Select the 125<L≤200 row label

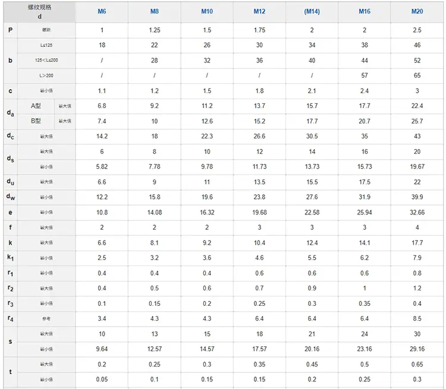(x=46, y=60)
